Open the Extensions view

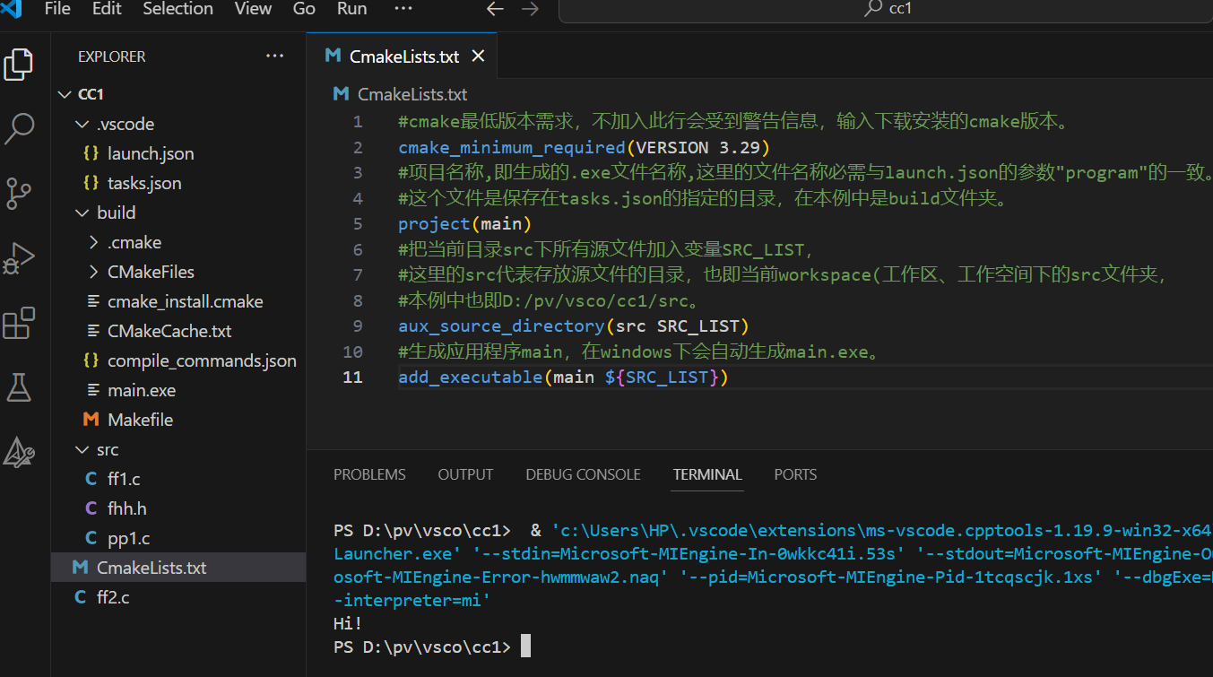coord(19,323)
